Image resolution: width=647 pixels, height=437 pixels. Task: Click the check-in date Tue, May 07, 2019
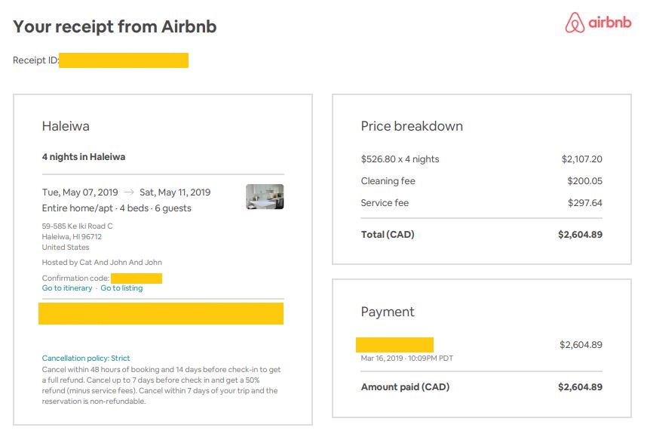(80, 192)
